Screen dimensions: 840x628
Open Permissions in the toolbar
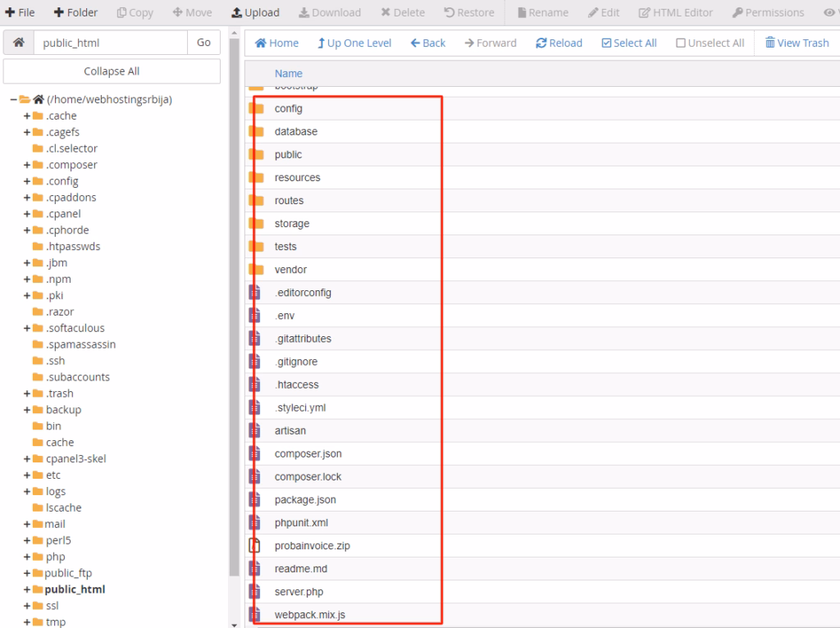click(768, 12)
